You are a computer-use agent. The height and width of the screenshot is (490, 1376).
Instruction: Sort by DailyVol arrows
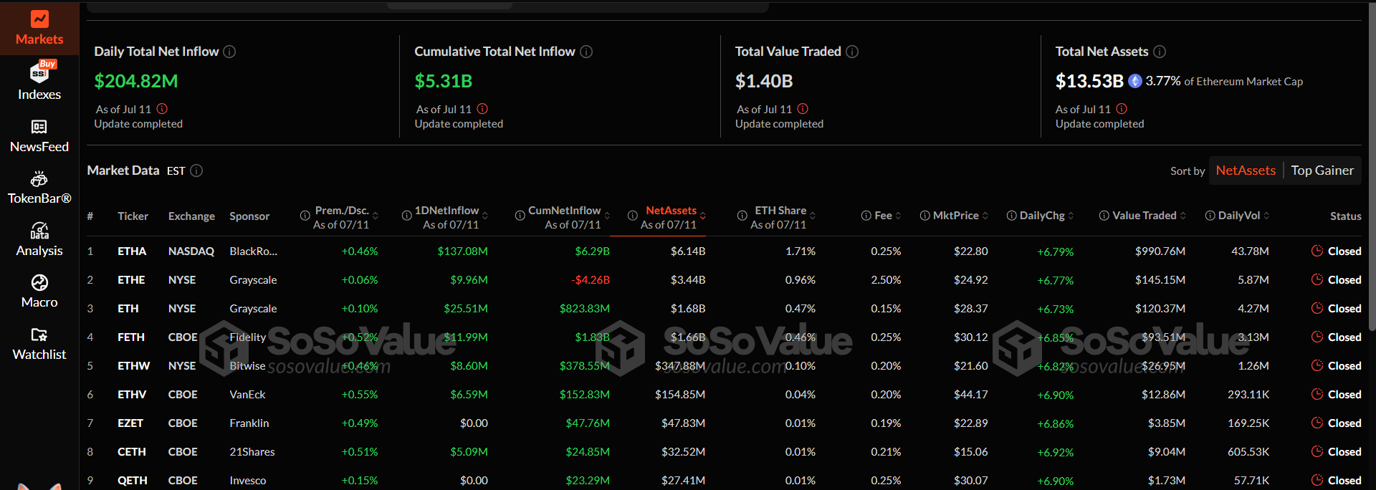pyautogui.click(x=1266, y=216)
